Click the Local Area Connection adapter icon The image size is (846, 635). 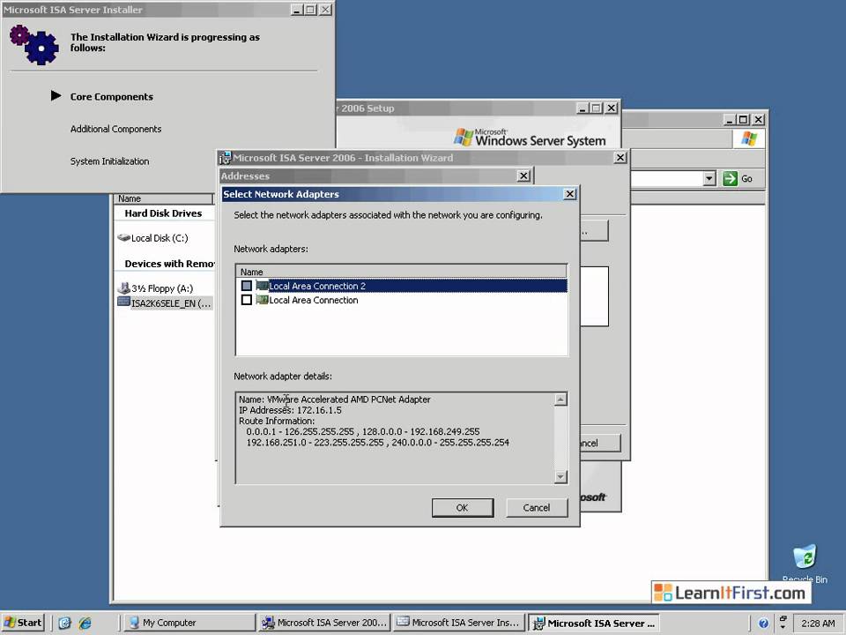[x=262, y=300]
